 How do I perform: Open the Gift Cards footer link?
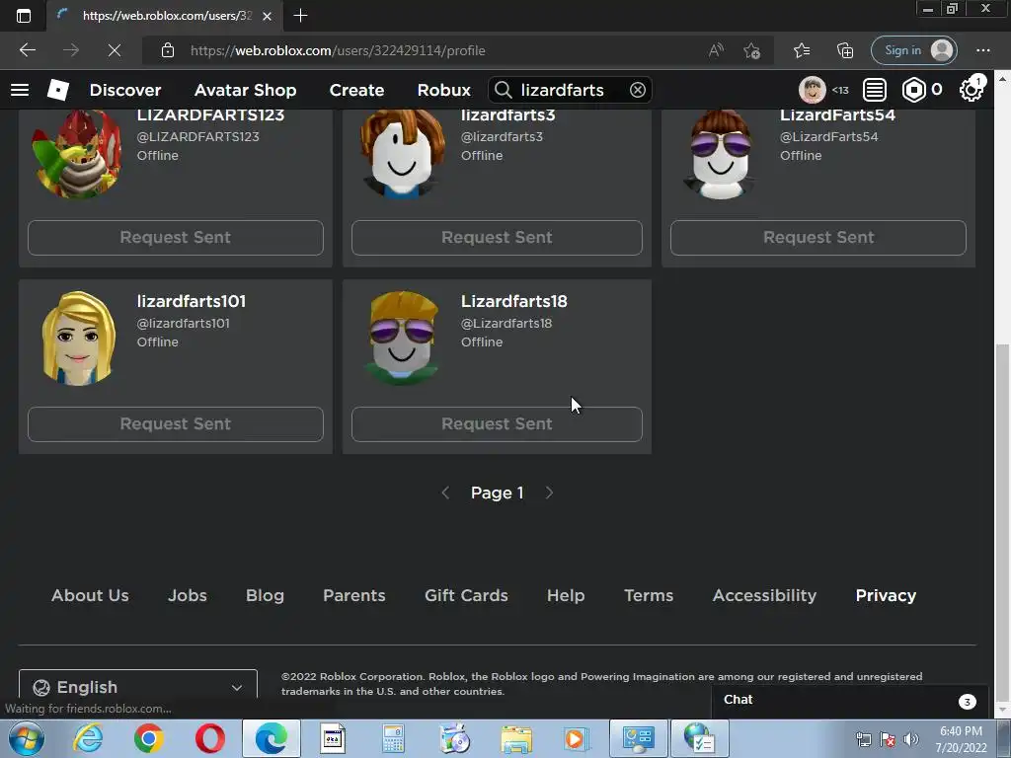466,595
